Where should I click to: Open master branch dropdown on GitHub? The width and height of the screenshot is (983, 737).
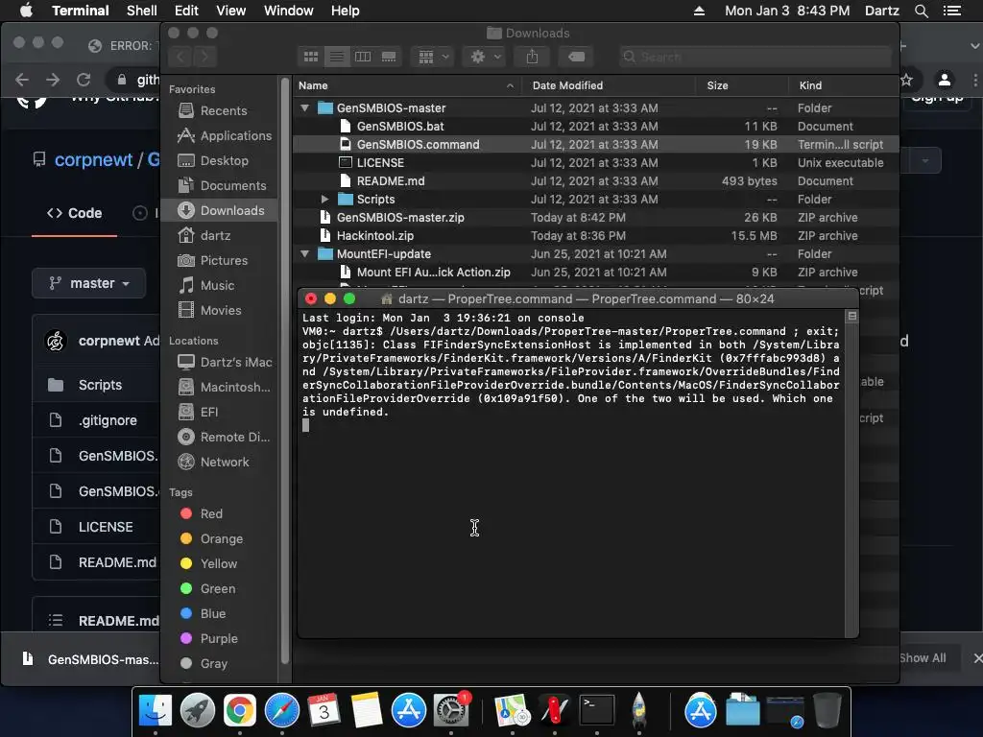tap(89, 283)
